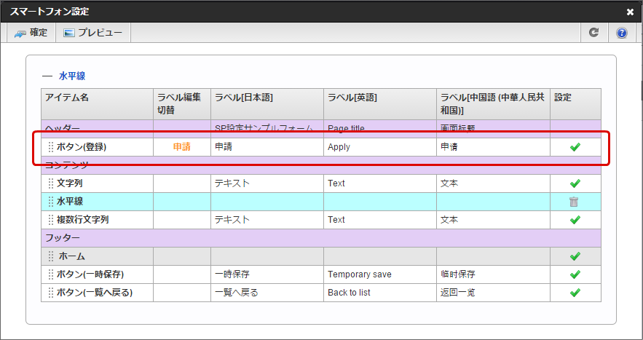Click the 確定 confirm button
The width and height of the screenshot is (643, 340).
pyautogui.click(x=31, y=33)
